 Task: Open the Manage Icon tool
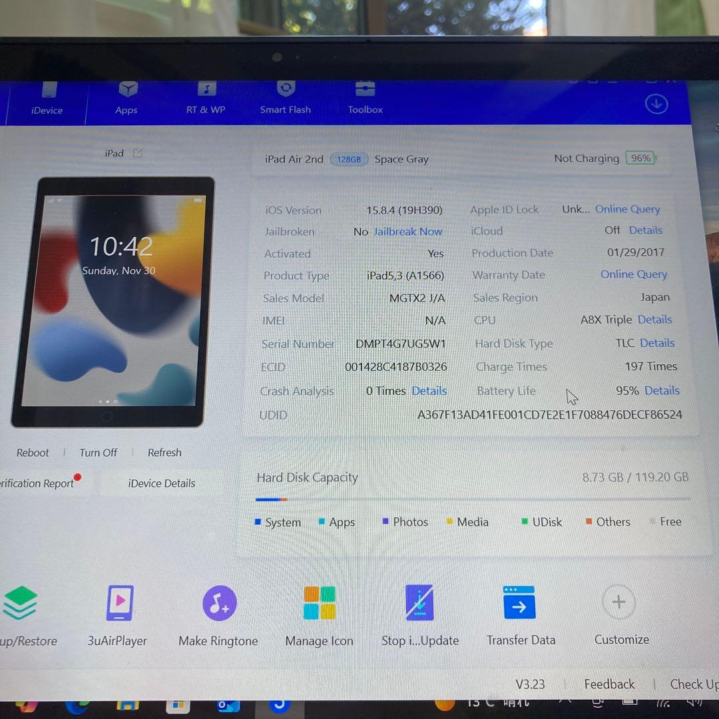tap(319, 602)
